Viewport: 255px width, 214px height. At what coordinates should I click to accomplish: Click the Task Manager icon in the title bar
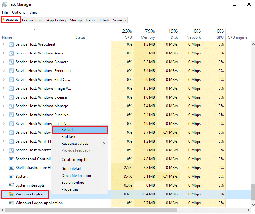4,4
